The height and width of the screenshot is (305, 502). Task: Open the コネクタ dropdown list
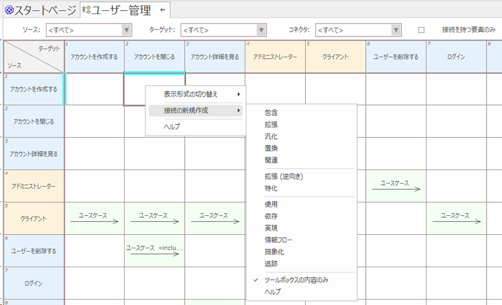coord(396,30)
